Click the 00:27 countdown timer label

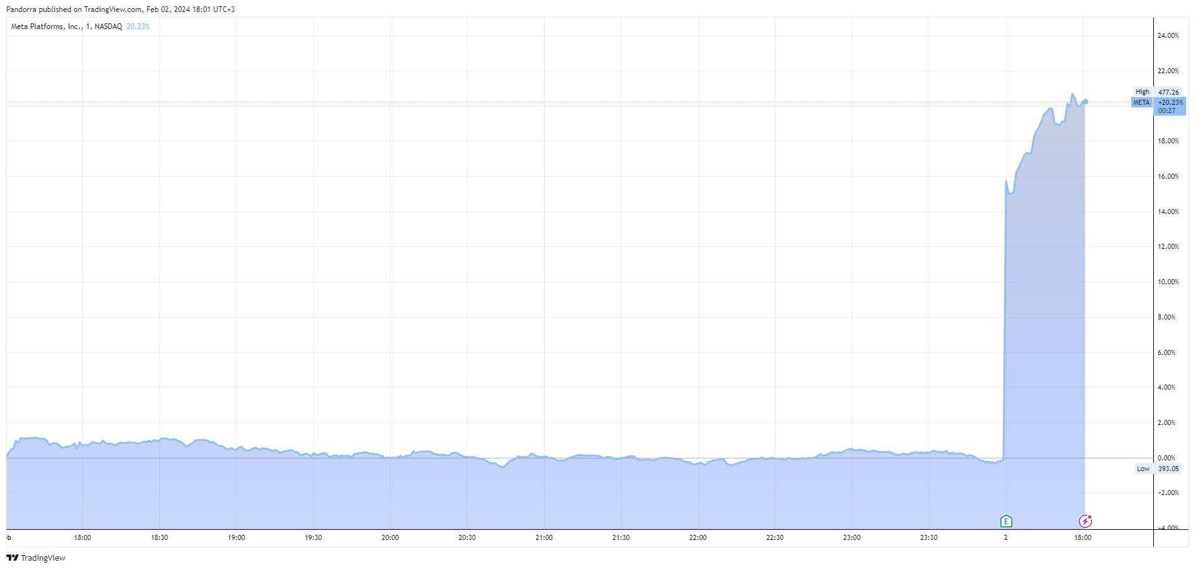click(x=1167, y=111)
